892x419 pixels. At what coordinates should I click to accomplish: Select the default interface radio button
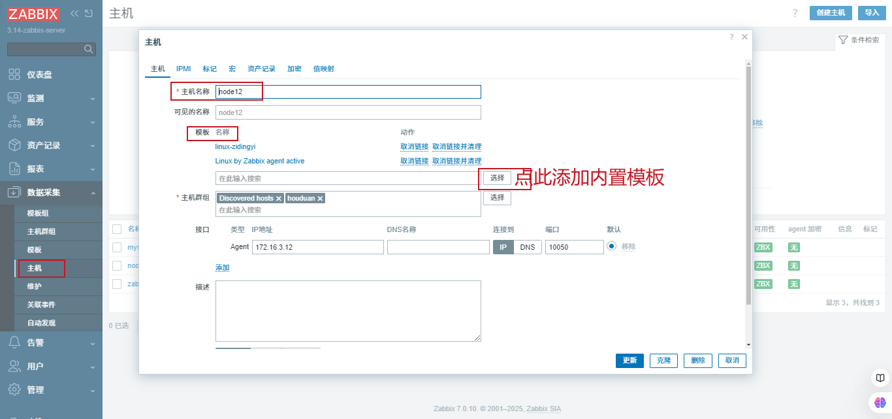coord(612,246)
